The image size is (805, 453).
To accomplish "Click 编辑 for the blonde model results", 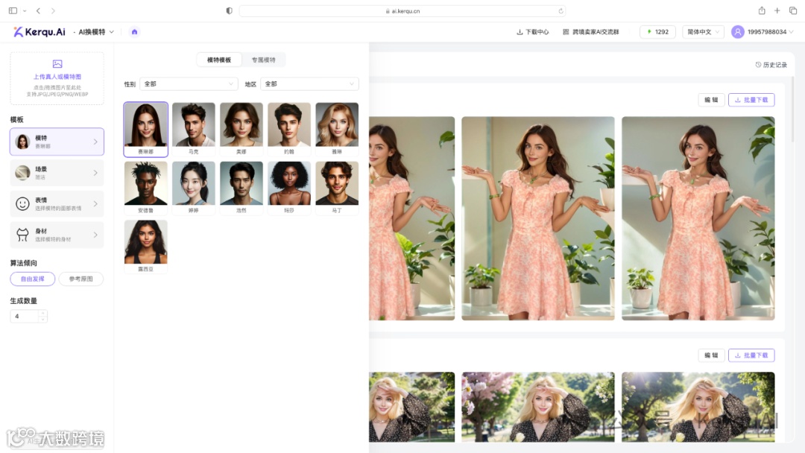I will coord(711,355).
